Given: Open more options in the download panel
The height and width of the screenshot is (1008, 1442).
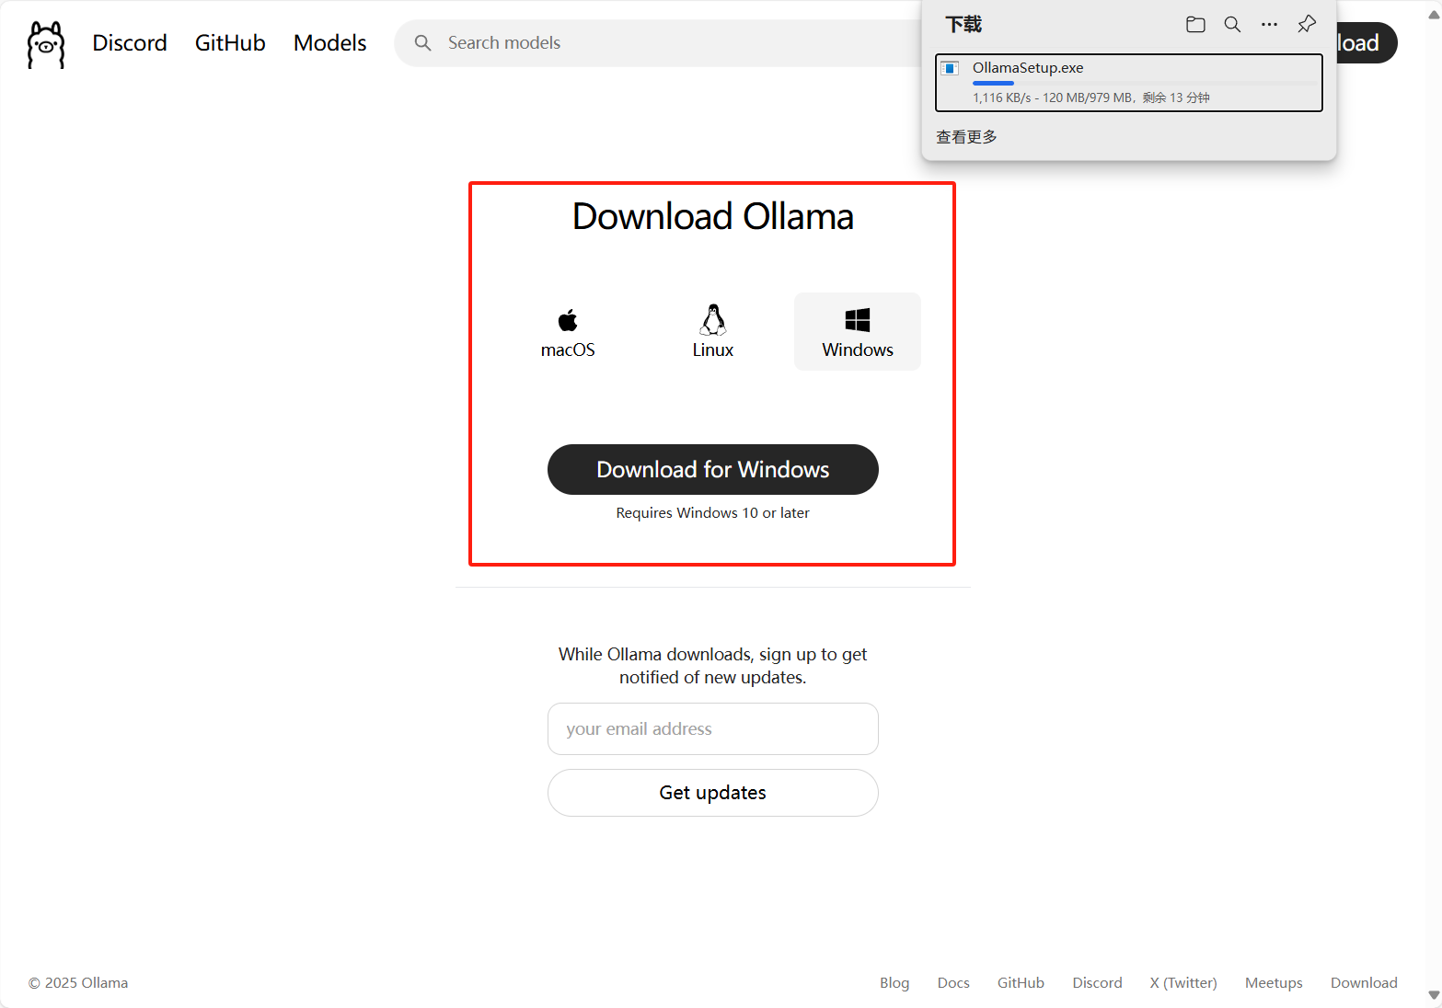Looking at the screenshot, I should pyautogui.click(x=1269, y=25).
